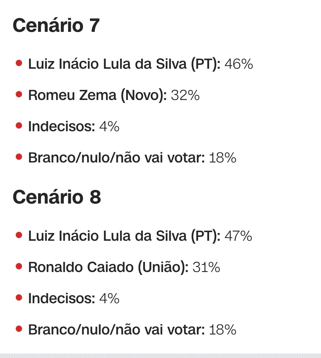Image resolution: width=321 pixels, height=358 pixels.
Task: Click red bullet beside second Indecisos entry
Action: click(19, 298)
